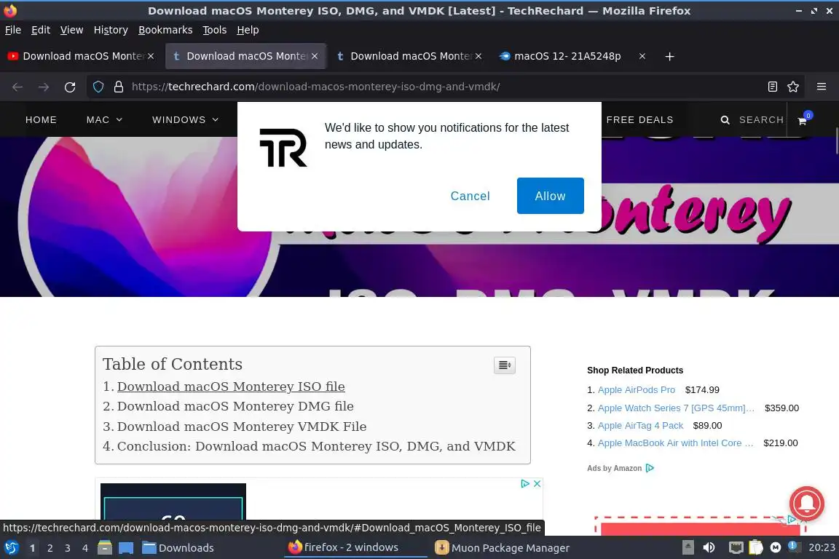Open the Tools menu
The height and width of the screenshot is (559, 839).
point(215,30)
